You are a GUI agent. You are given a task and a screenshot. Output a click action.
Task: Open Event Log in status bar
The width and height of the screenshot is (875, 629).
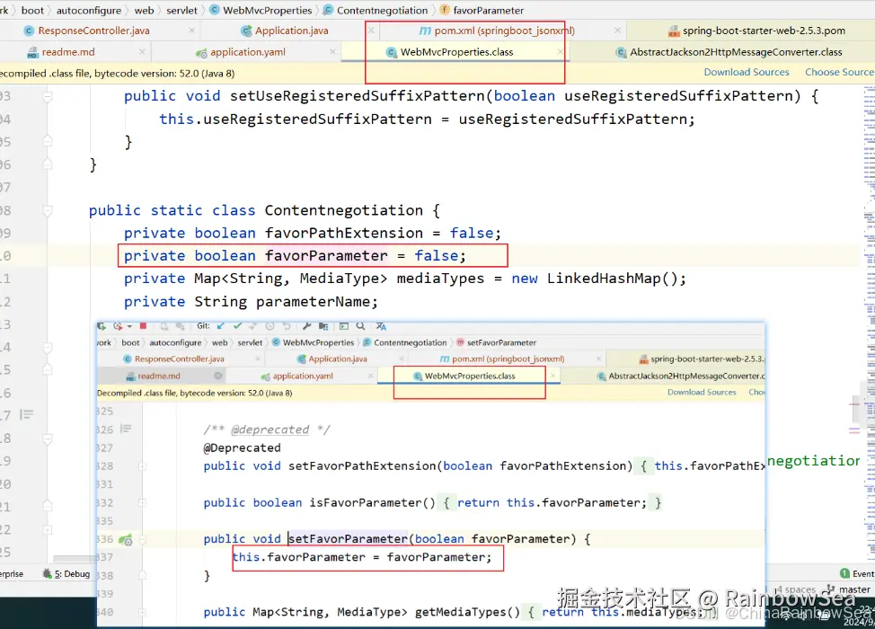click(858, 574)
